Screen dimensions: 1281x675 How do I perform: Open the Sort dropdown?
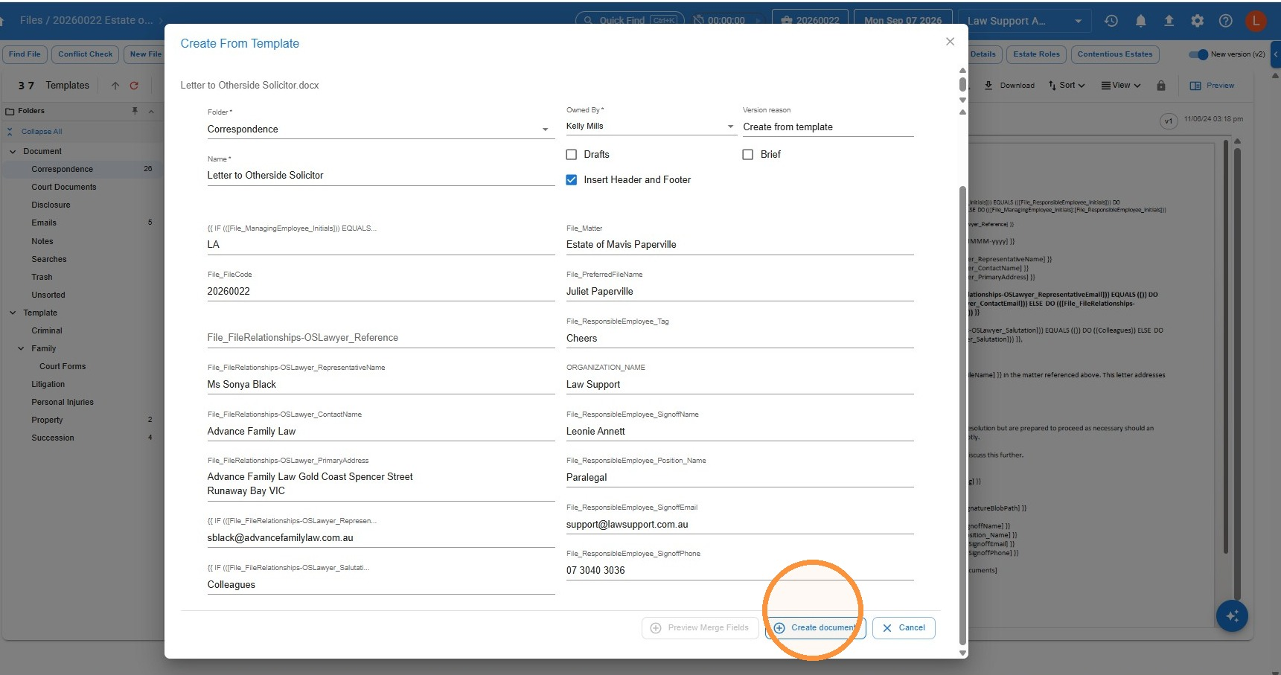click(1067, 86)
